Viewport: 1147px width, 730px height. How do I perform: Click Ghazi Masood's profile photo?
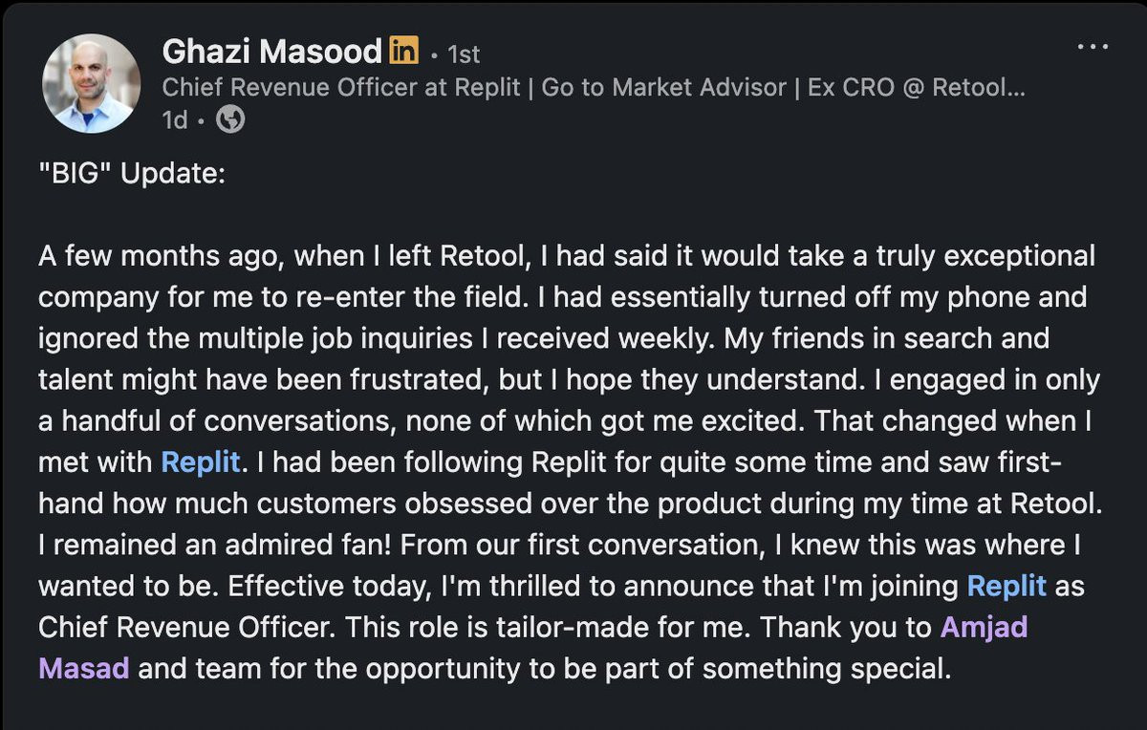[x=92, y=84]
